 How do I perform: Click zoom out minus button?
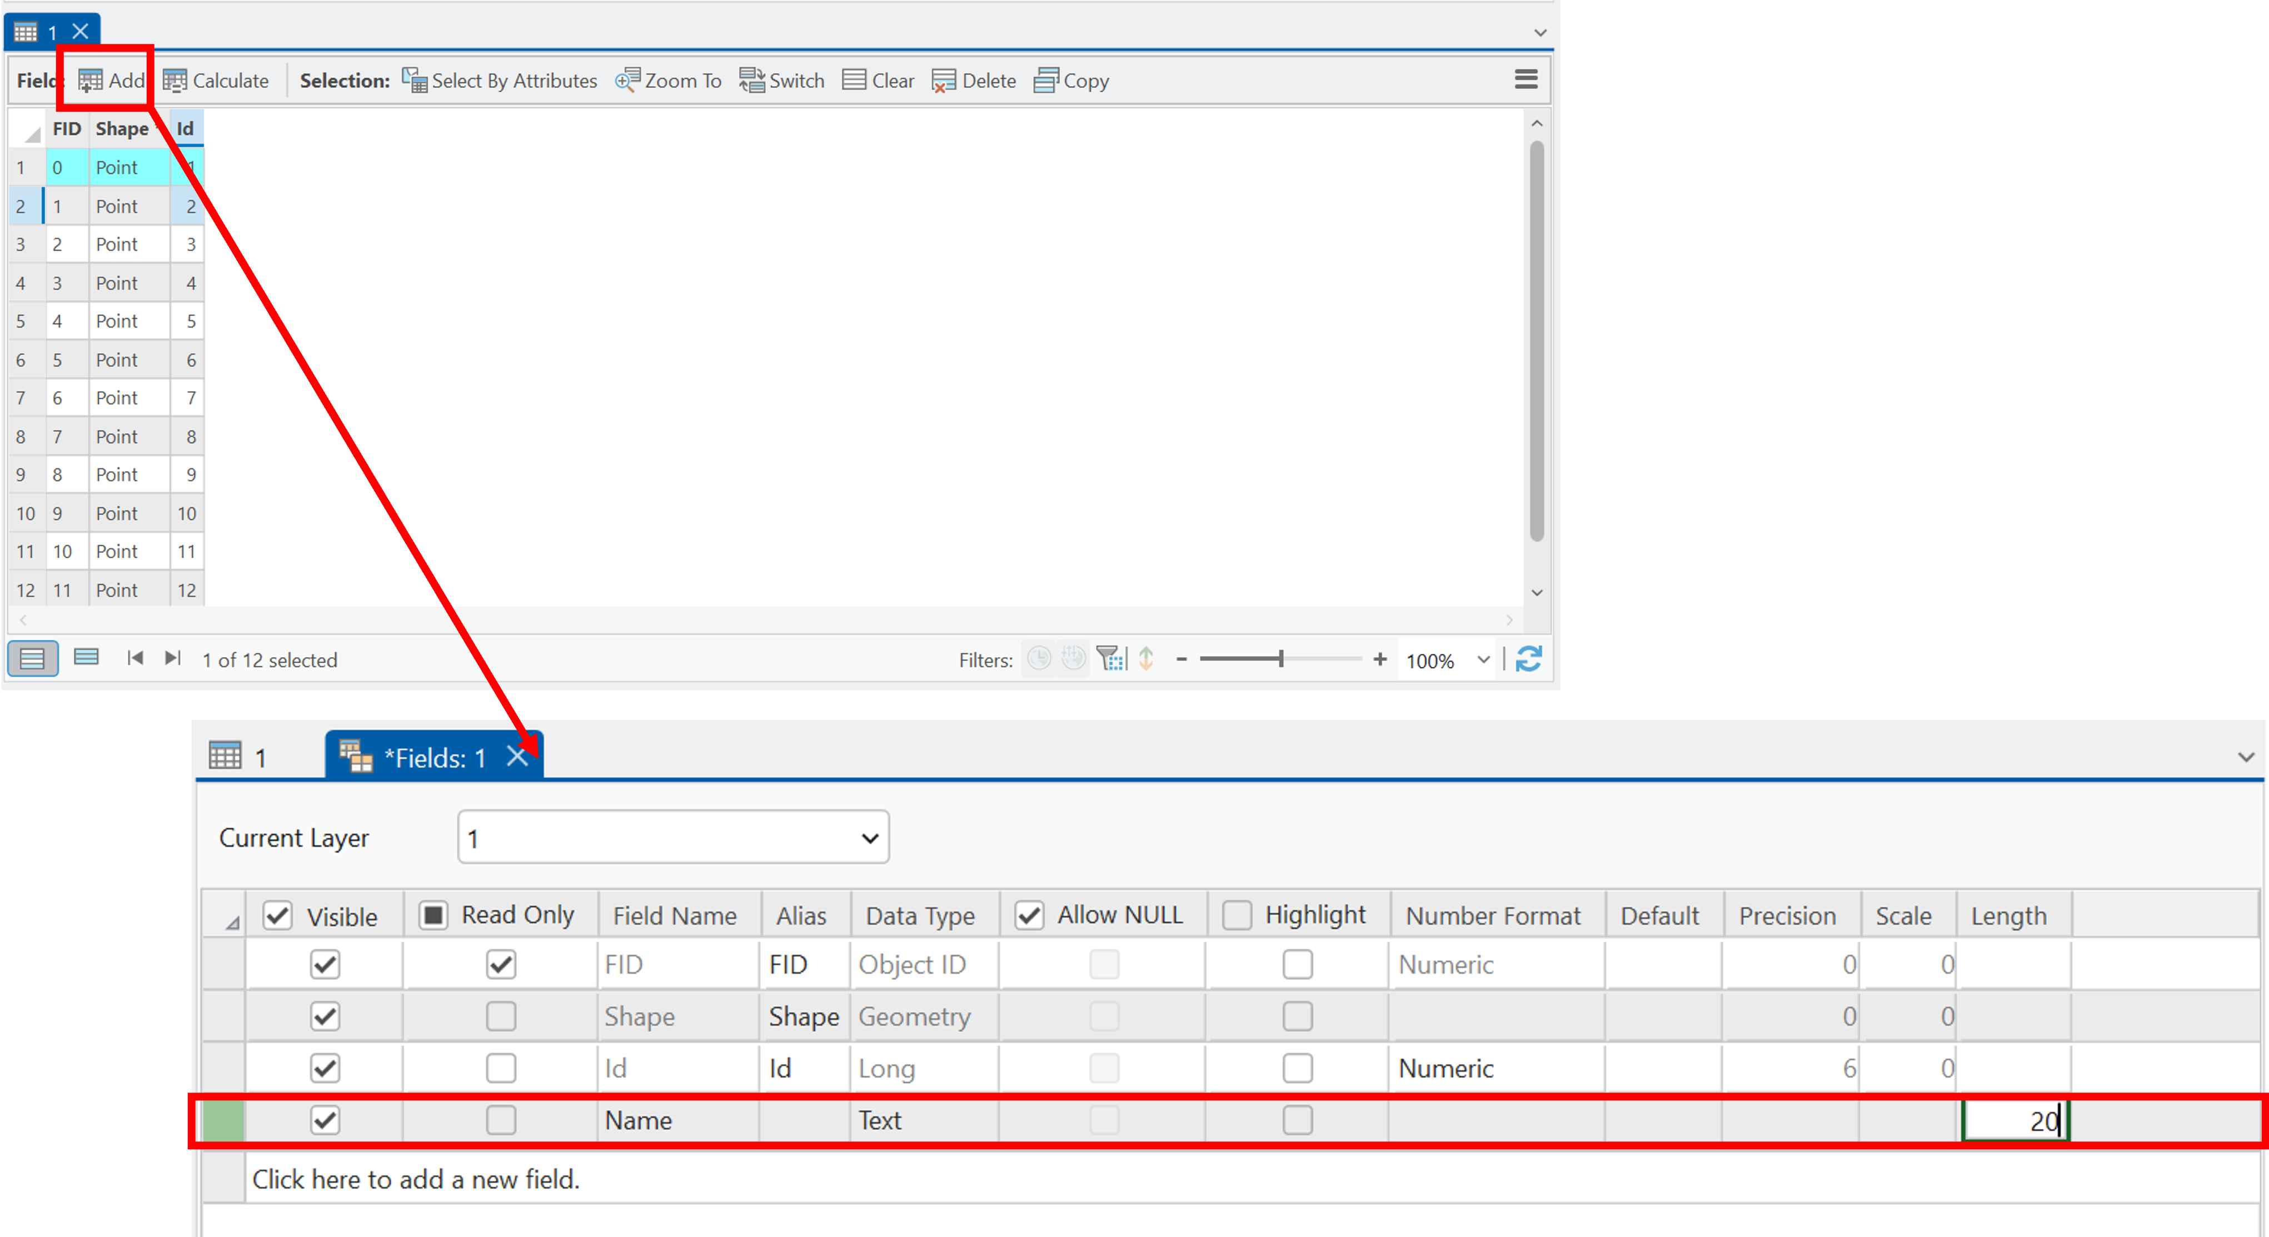[1181, 659]
